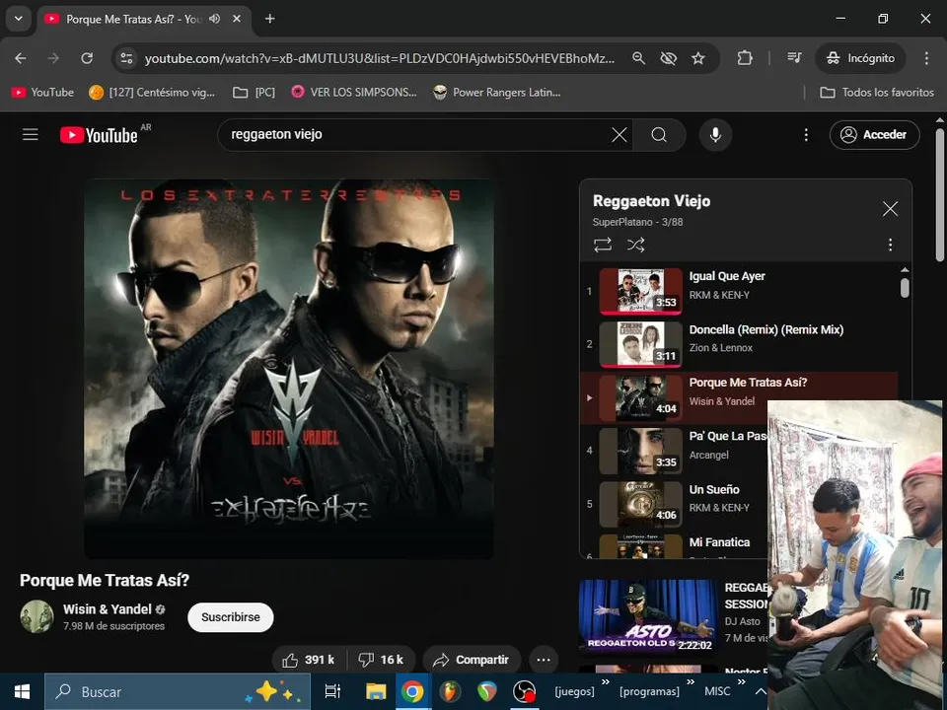View site information icon in address bar
This screenshot has height=710, width=947.
(x=127, y=58)
